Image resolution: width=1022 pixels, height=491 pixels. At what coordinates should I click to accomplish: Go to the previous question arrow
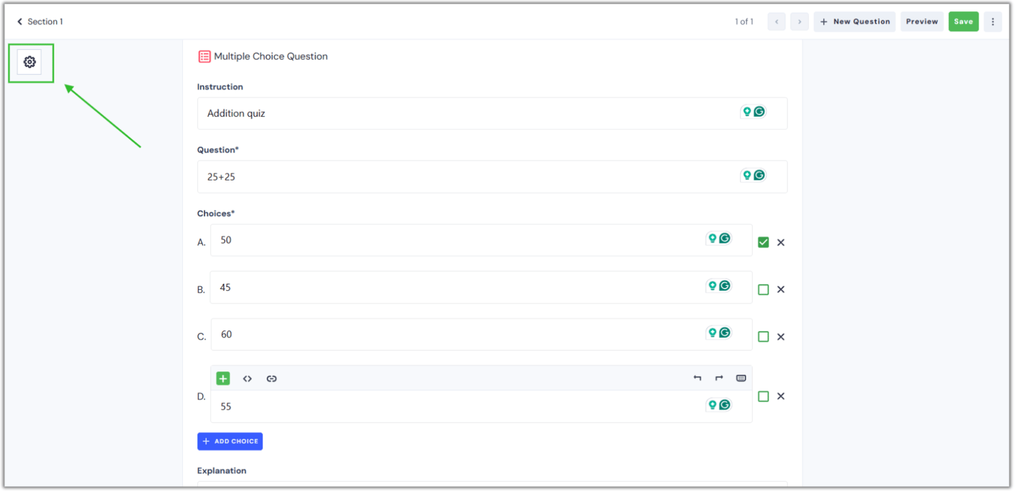[777, 22]
